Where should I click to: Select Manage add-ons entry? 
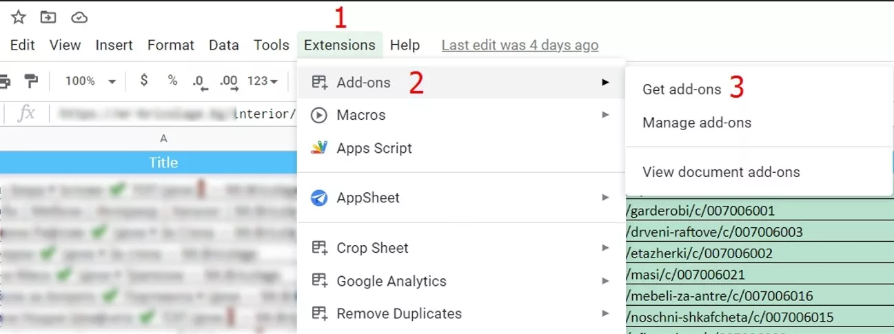pos(697,123)
